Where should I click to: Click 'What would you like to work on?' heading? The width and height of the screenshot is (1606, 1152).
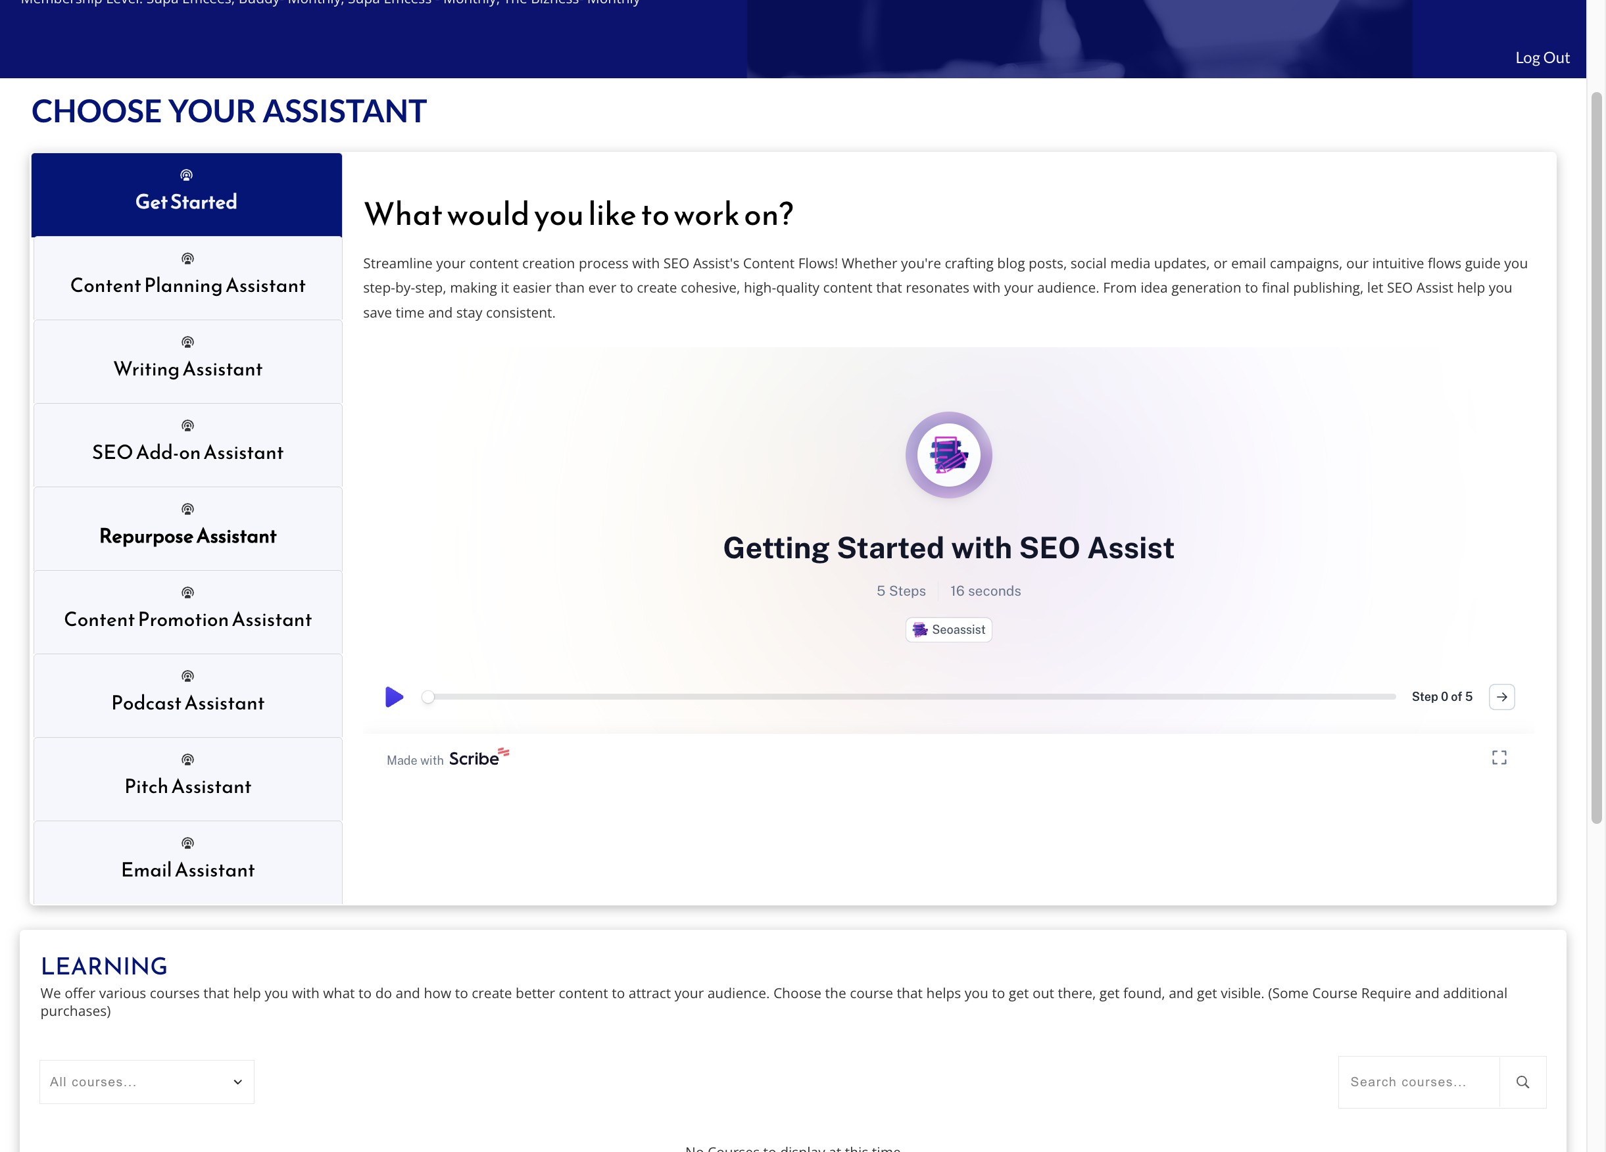coord(579,214)
